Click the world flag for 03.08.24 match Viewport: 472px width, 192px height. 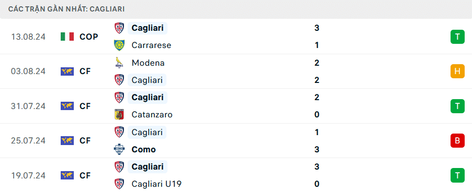67,71
